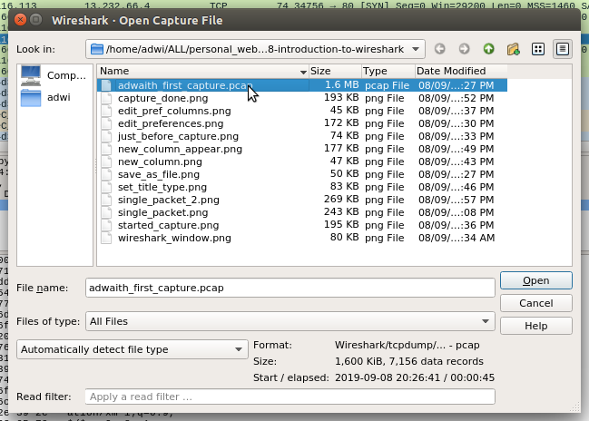Sort by Date Modified column
Screen dimensions: 589x421
[461, 71]
